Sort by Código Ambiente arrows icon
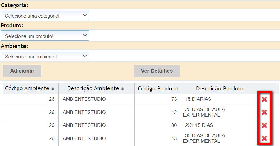Image resolution: width=280 pixels, height=146 pixels. (53, 89)
